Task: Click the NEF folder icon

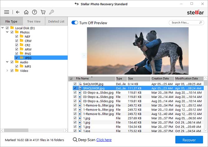Action: pyautogui.click(x=21, y=36)
